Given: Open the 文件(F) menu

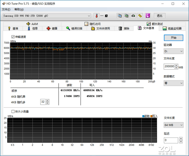Looking at the screenshot, I should pos(6,9).
